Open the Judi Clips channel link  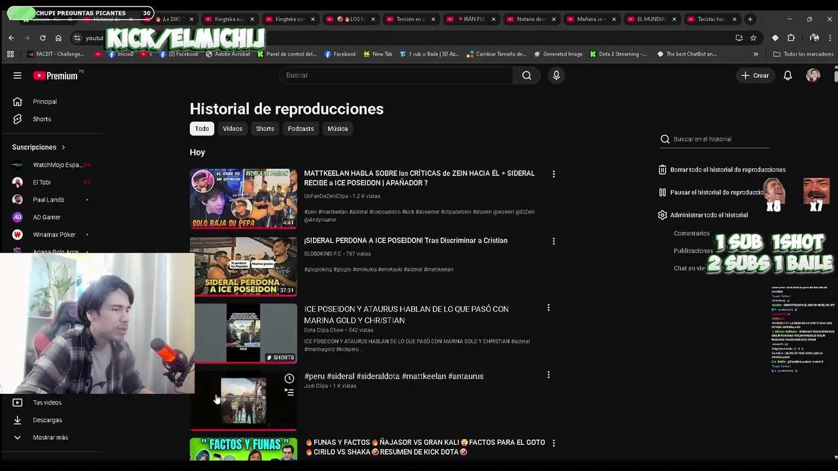click(x=316, y=386)
